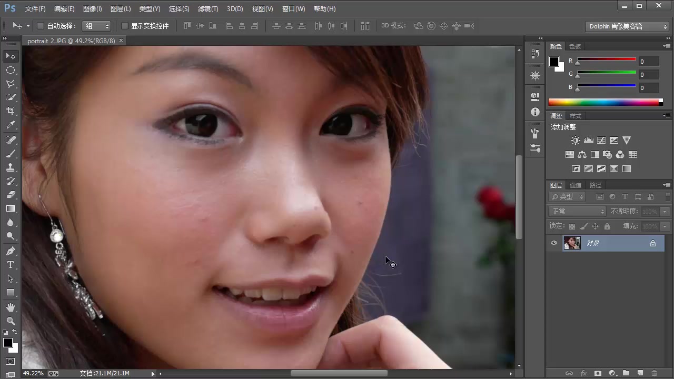
Task: Select the Brush tool
Action: pos(11,154)
